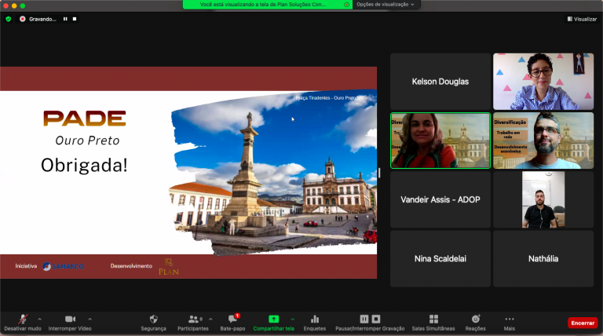This screenshot has height=336, width=603.
Task: Open the Participantes panel
Action: [193, 319]
